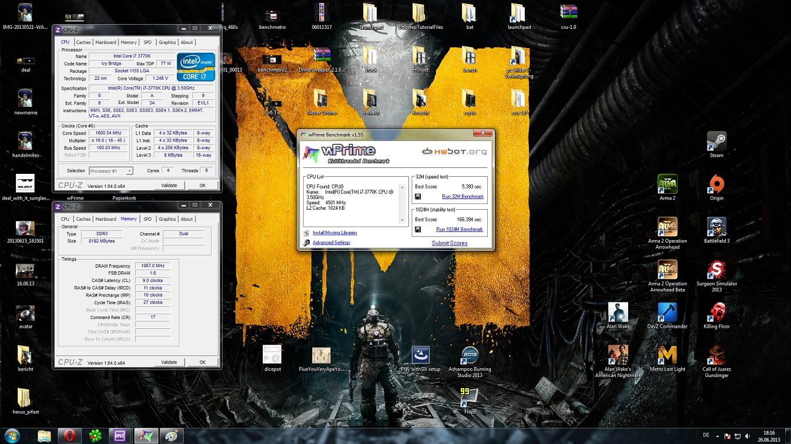Launch Metro Last Light shortcut
The width and height of the screenshot is (791, 444).
pos(667,355)
